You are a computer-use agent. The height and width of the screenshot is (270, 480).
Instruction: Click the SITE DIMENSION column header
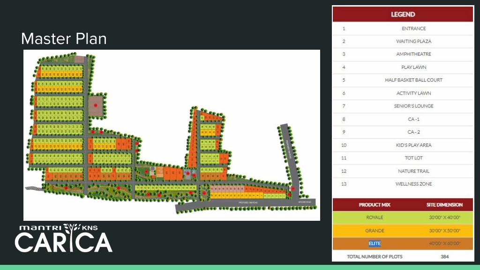coord(444,205)
